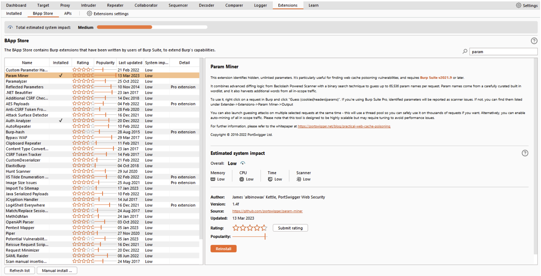Viewport: 541px width, 276px height.
Task: Click the Time clock icon
Action: click(x=270, y=179)
